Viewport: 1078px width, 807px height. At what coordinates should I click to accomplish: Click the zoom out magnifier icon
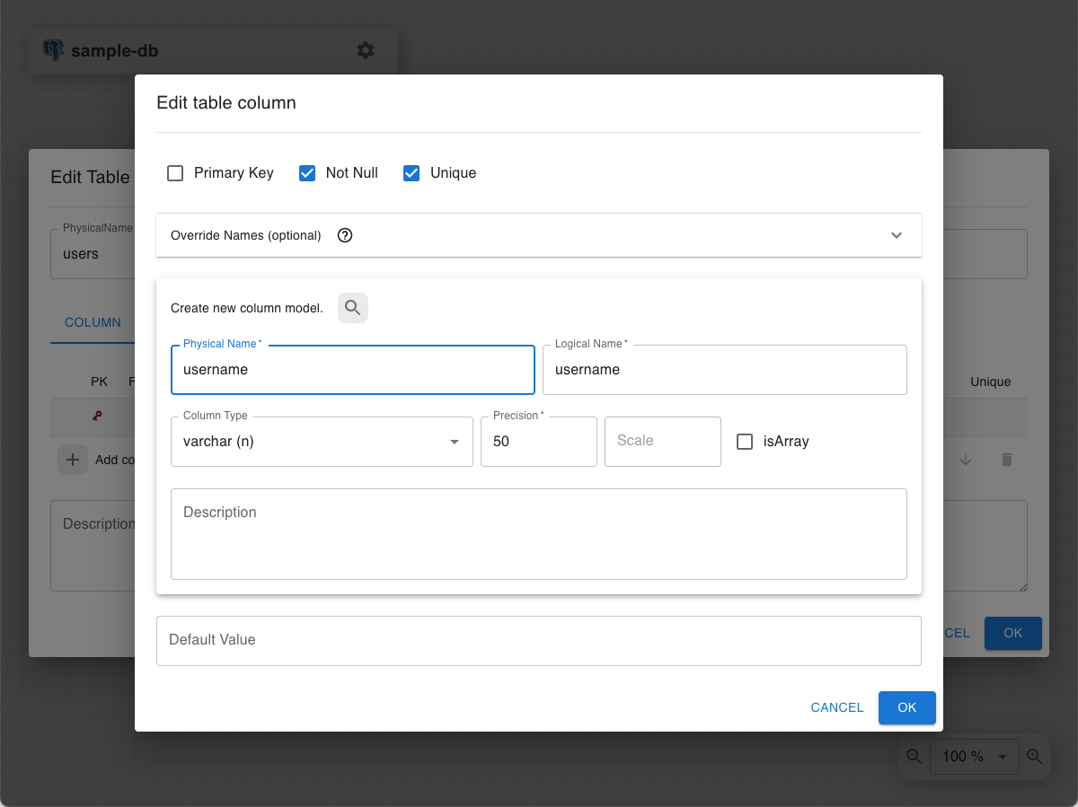915,756
